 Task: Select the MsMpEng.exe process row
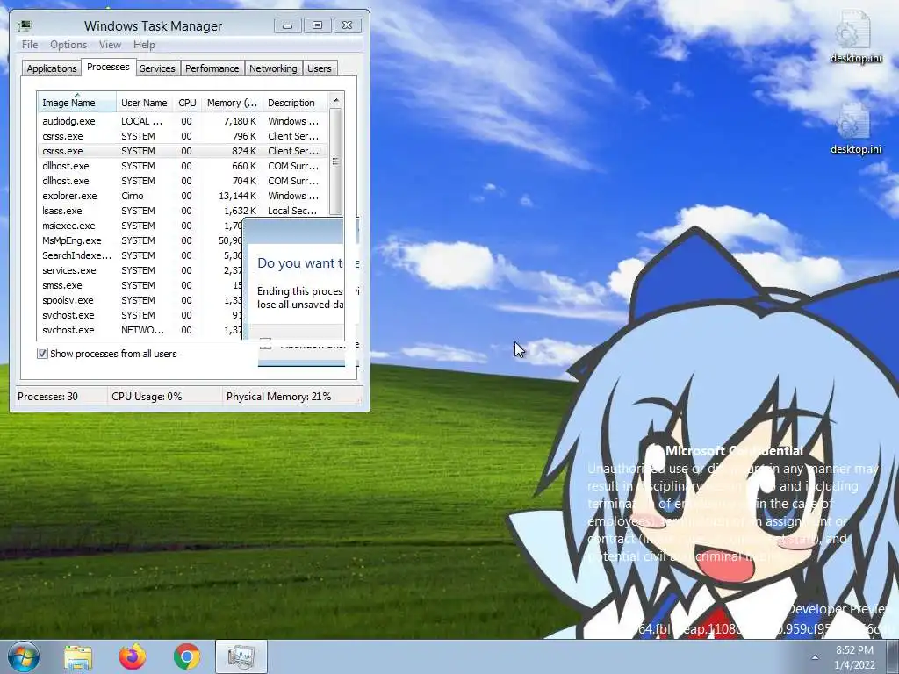[140, 240]
